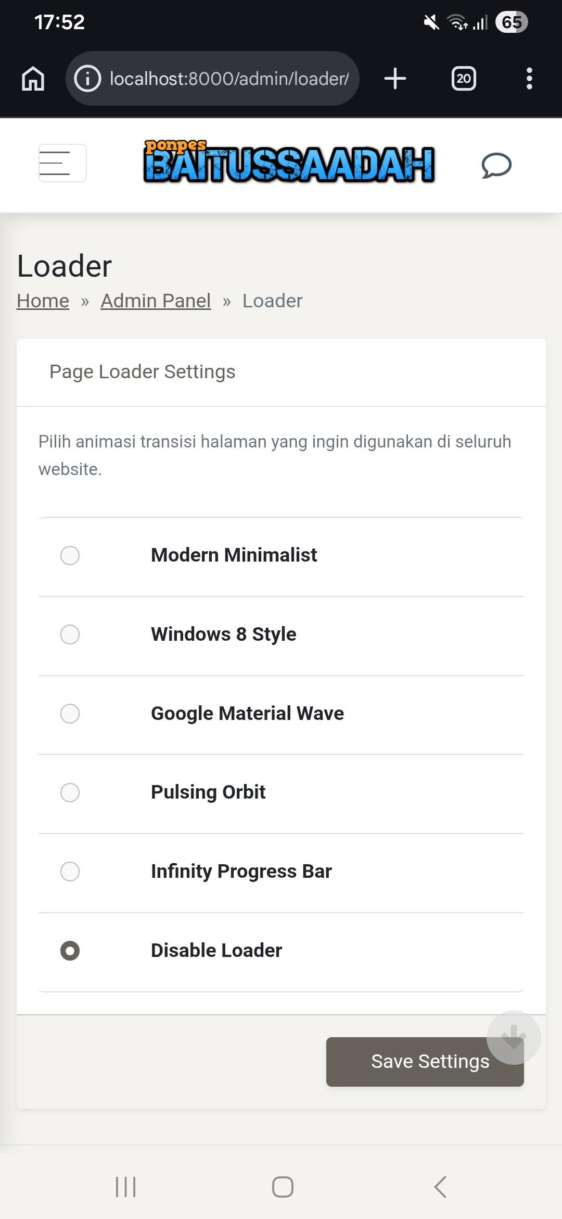
Task: Open the browser three-dot menu
Action: (529, 79)
